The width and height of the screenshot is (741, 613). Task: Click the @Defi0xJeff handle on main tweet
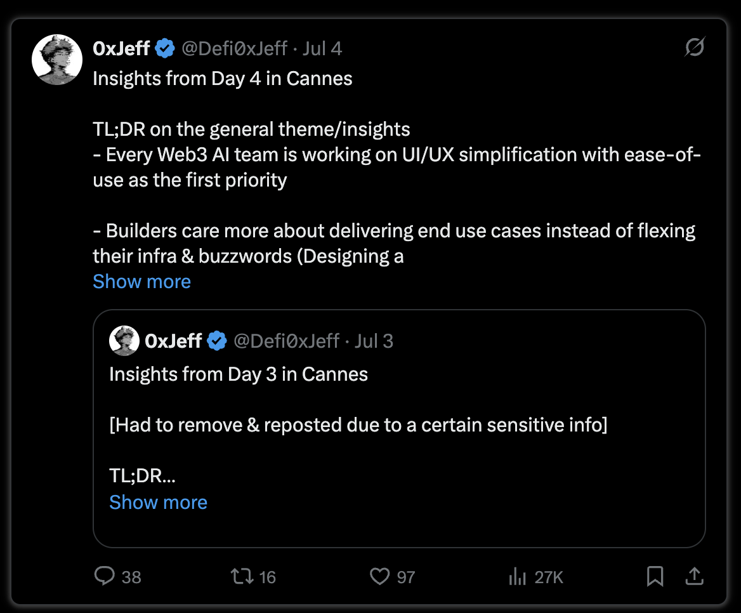tap(234, 49)
